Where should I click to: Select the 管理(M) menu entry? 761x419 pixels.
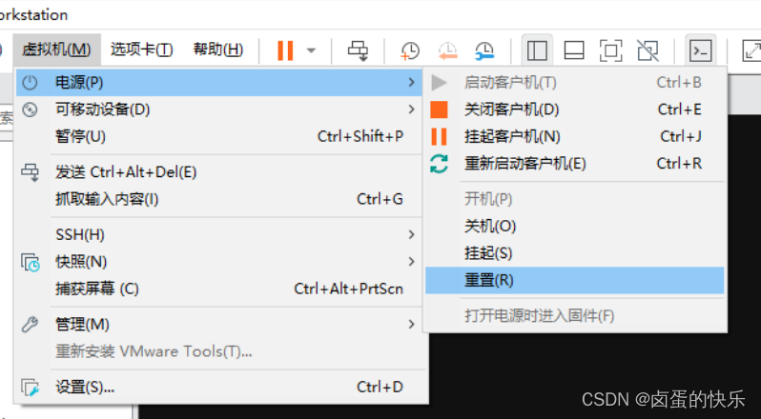(x=220, y=324)
